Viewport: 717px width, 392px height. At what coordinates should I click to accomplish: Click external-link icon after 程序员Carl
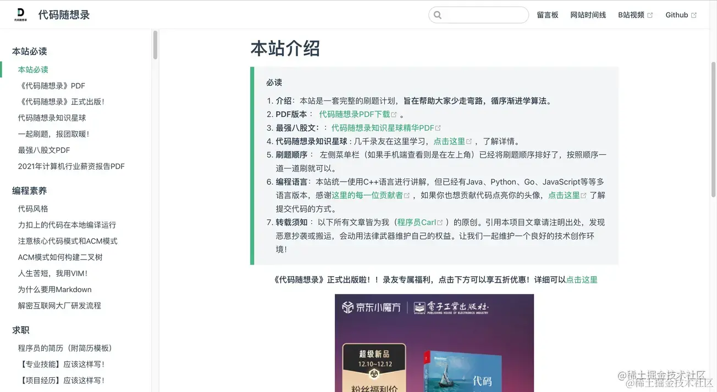[x=440, y=222]
